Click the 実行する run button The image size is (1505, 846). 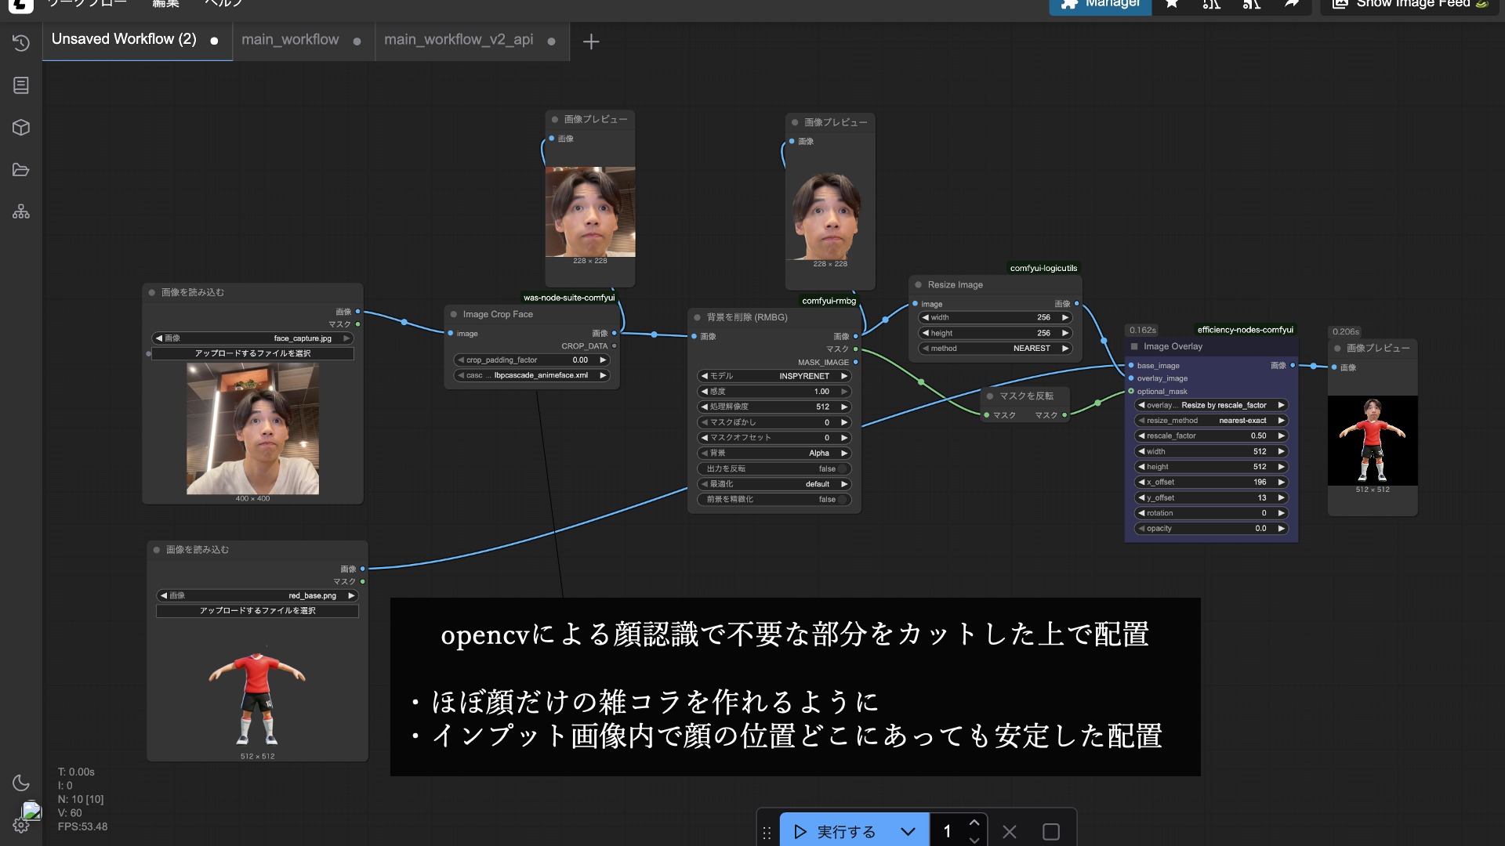click(x=835, y=832)
